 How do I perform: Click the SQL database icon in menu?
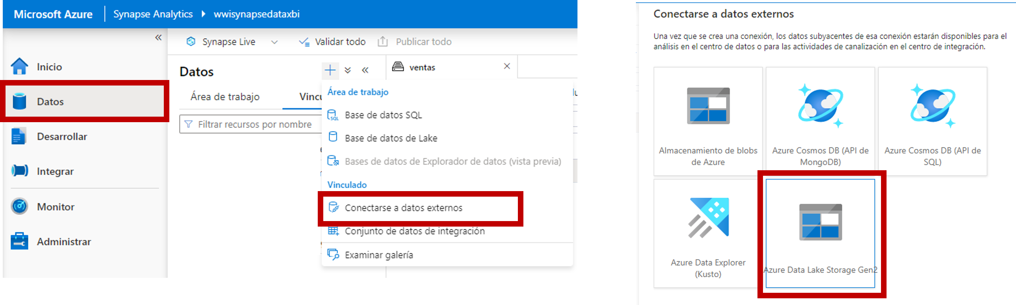click(x=333, y=115)
